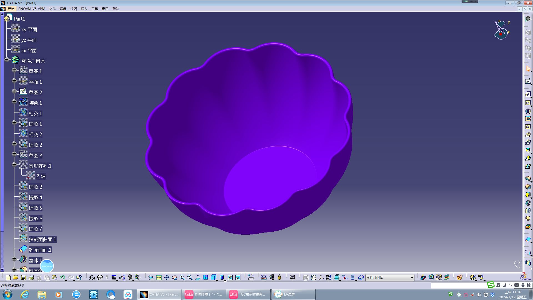Select 提取.7 in the tree

pos(35,229)
